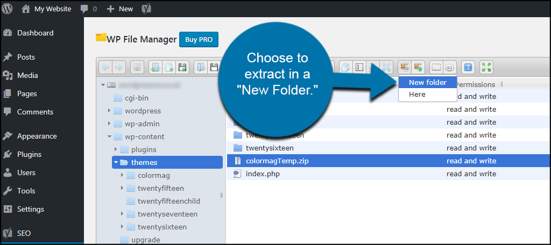This screenshot has height=245, width=551.
Task: Click the Rename toolbar icon
Action: click(x=359, y=67)
